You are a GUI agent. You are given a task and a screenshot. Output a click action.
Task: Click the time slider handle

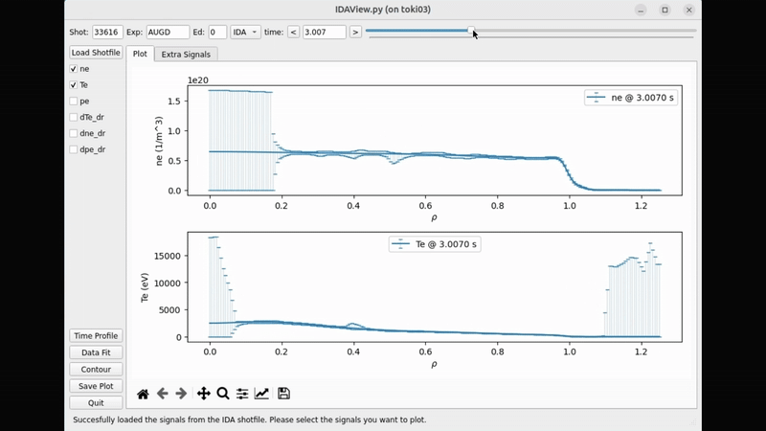tap(472, 31)
